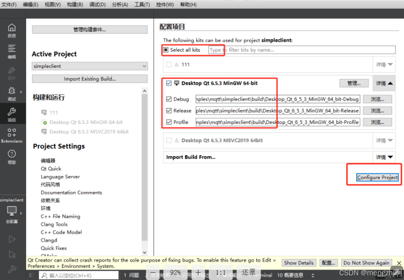This screenshot has height=280, width=404.
Task: Click the scrollbar up arrow in settings list
Action: point(144,91)
